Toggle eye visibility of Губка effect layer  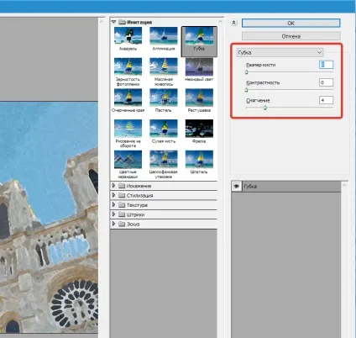tap(236, 187)
